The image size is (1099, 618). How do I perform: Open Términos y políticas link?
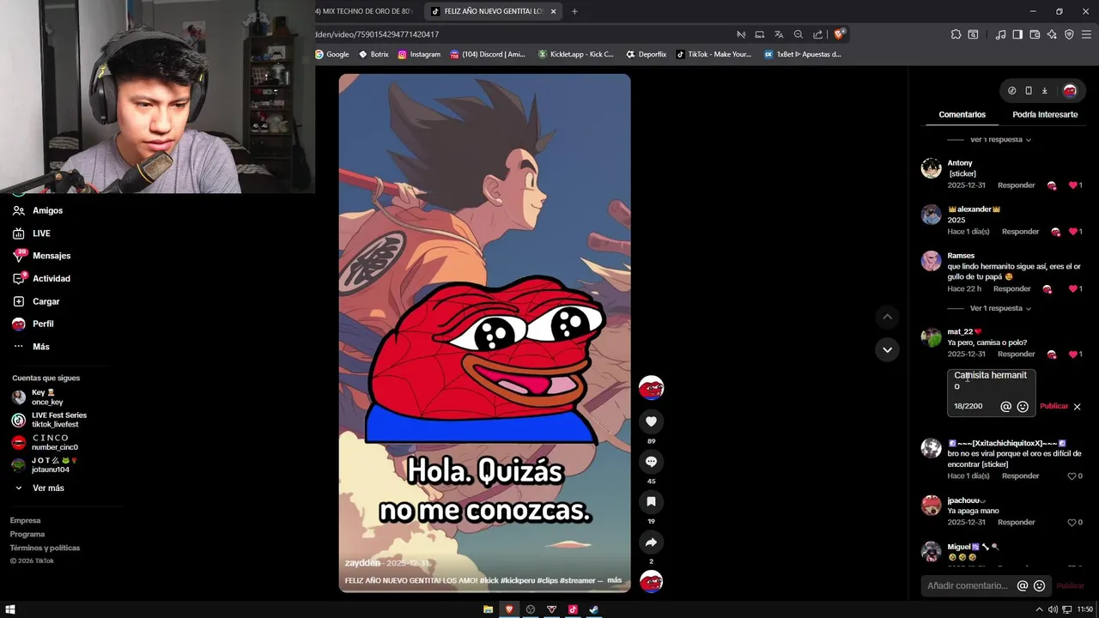45,548
